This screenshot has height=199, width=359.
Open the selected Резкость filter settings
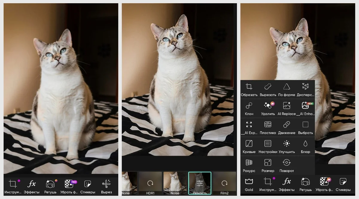coord(200,183)
